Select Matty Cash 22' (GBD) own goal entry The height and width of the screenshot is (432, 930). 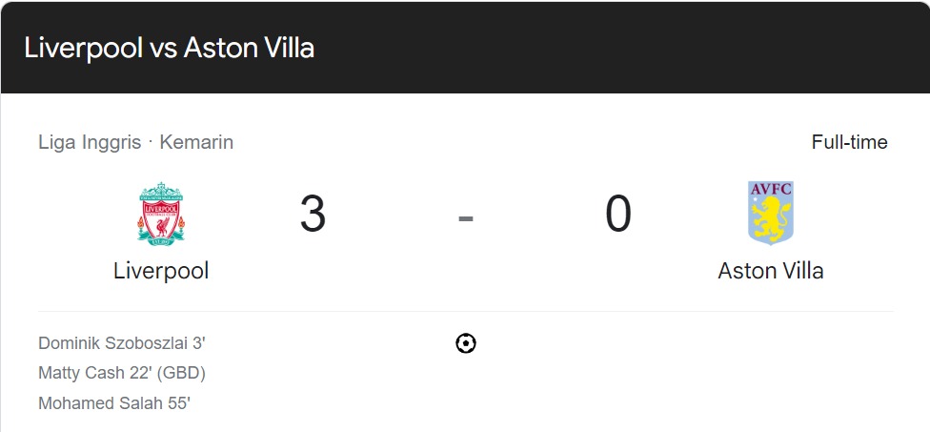122,373
